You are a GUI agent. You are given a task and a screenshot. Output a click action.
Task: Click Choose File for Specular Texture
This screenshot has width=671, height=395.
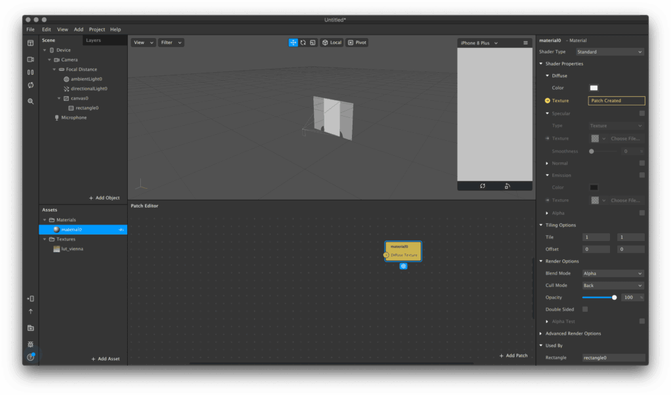pyautogui.click(x=625, y=138)
